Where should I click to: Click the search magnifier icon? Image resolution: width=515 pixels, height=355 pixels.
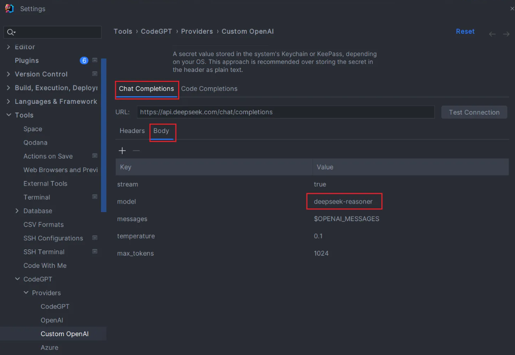point(11,32)
